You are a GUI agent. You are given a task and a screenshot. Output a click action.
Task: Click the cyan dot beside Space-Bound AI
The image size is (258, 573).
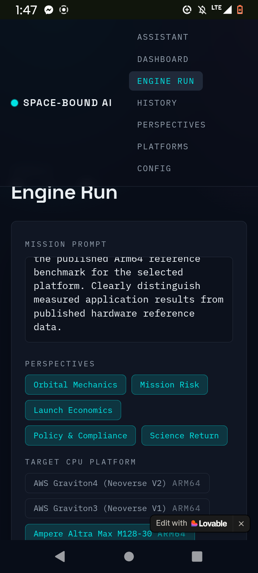tap(15, 103)
